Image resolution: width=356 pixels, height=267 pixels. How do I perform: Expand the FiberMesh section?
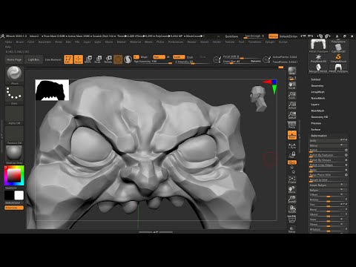pos(317,111)
